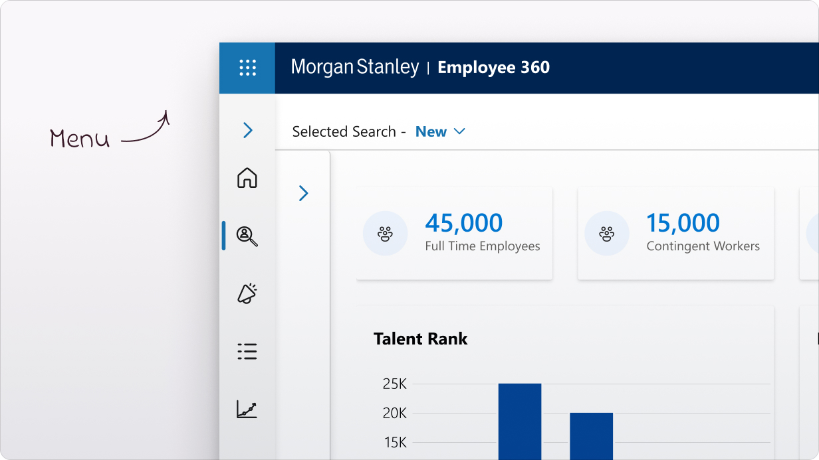
Task: Click the Full Time Employees people icon
Action: pos(385,234)
